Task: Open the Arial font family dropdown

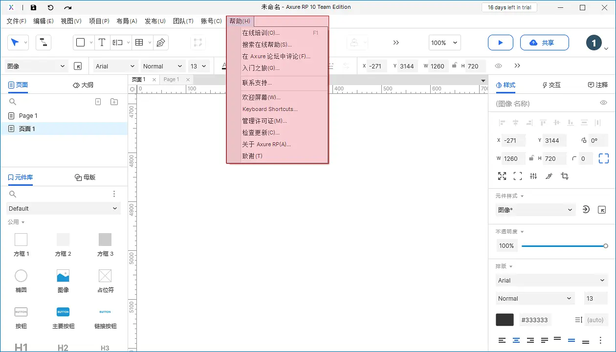Action: coord(114,66)
